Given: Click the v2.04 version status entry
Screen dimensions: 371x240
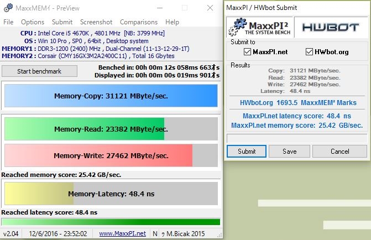Looking at the screenshot, I should click(11, 233).
